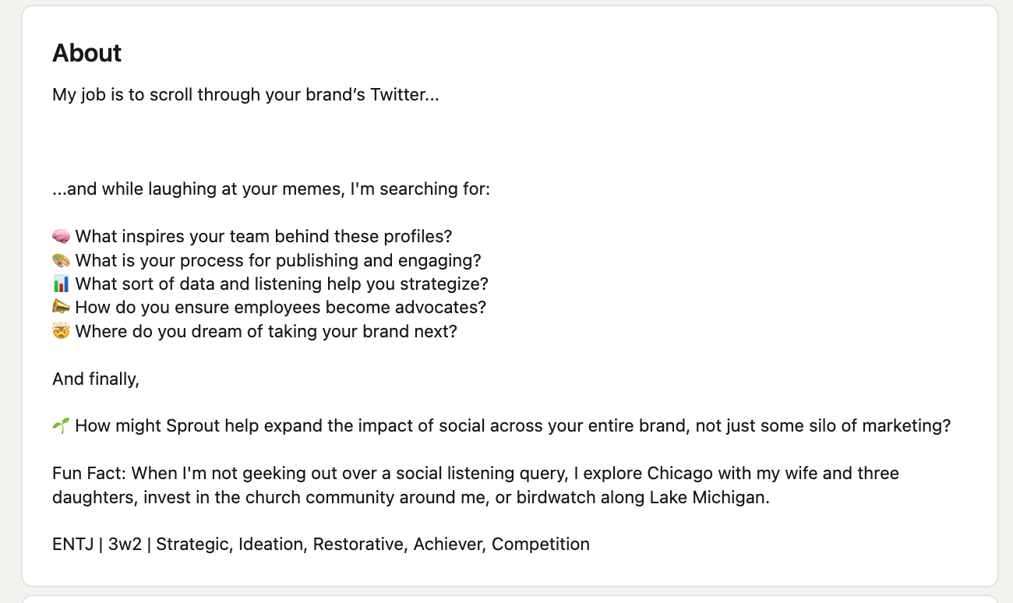Viewport: 1013px width, 603px height.
Task: Click the seedling sprout emoji icon
Action: (61, 426)
